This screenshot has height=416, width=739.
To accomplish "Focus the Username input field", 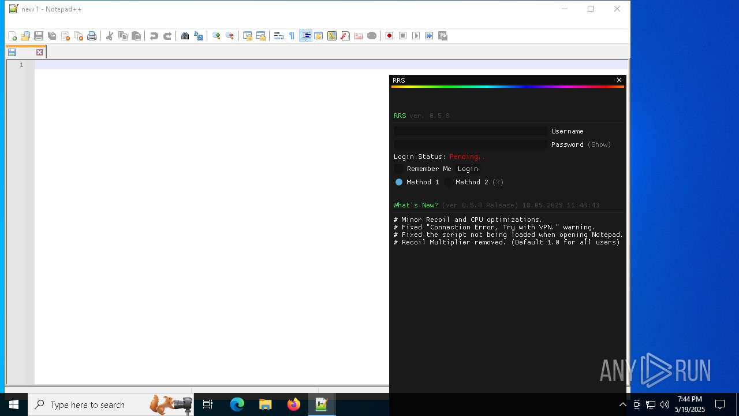I will [471, 131].
